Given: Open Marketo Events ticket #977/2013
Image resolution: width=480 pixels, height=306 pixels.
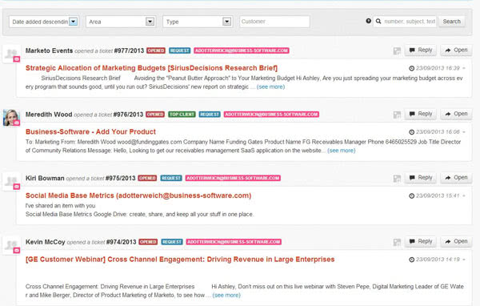Looking at the screenshot, I should pyautogui.click(x=456, y=50).
